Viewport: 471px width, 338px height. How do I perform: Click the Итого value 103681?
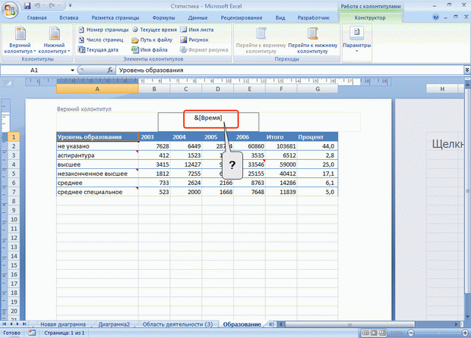[x=281, y=146]
